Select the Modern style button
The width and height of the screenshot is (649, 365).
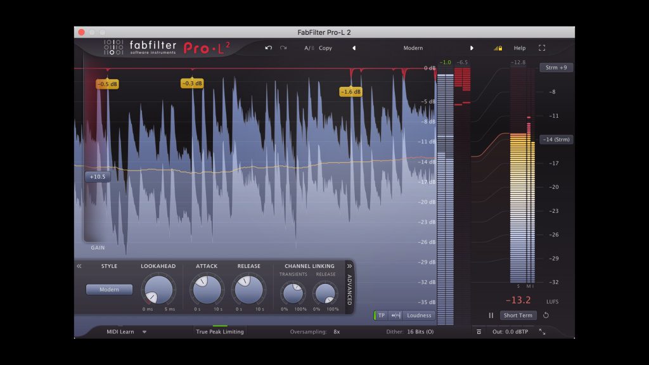click(x=108, y=290)
